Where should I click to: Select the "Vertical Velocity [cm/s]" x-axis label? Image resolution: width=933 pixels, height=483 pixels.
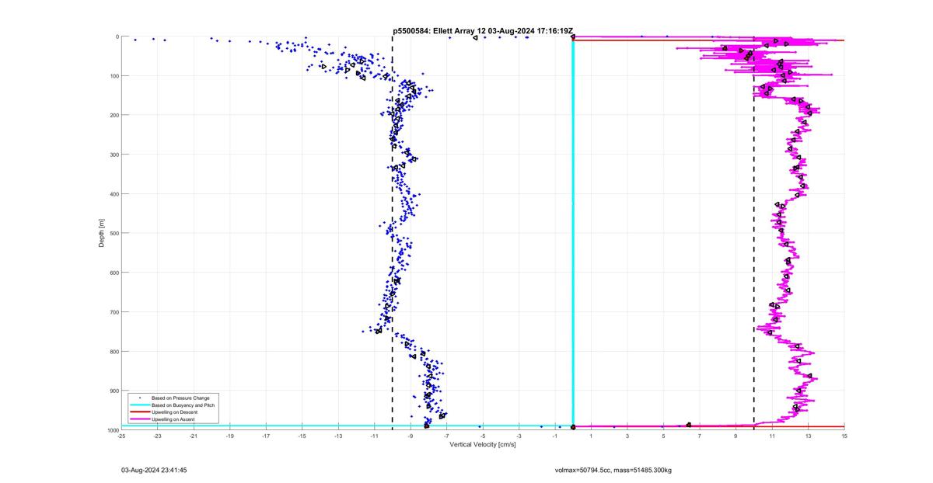tap(482, 444)
